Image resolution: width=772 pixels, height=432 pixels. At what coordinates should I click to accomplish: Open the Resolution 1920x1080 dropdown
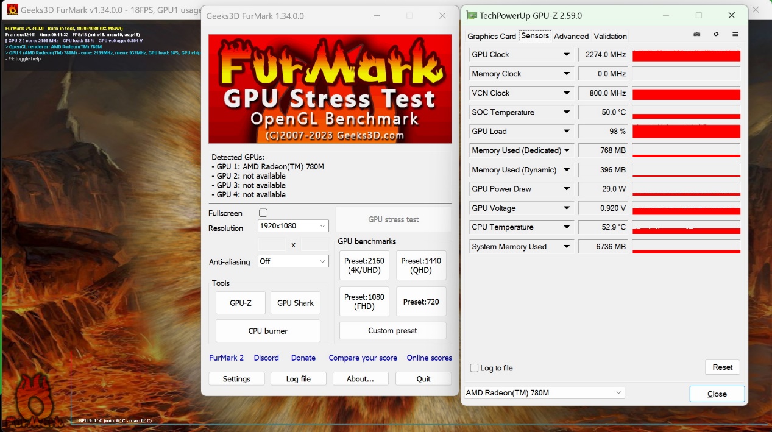293,226
